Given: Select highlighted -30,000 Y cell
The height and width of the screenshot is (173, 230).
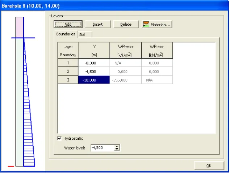Looking at the screenshot, I should [94, 80].
